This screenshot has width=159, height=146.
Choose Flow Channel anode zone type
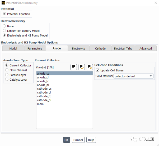7,70
